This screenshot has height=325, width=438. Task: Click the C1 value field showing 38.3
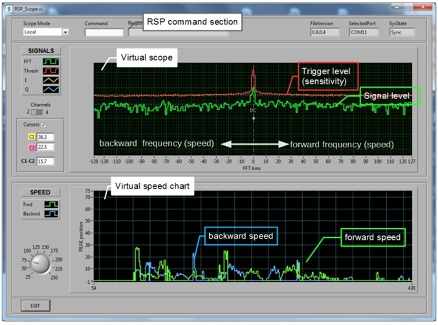point(45,137)
